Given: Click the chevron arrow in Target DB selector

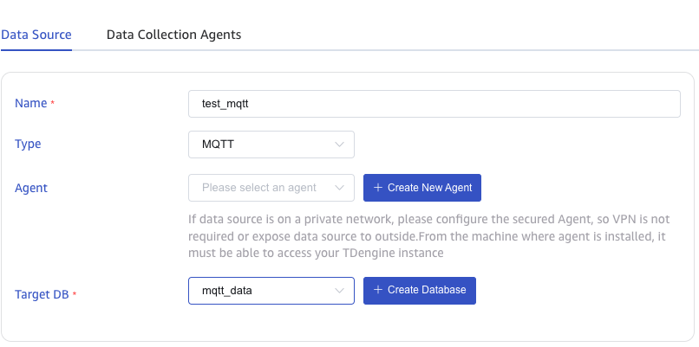Looking at the screenshot, I should coord(340,290).
